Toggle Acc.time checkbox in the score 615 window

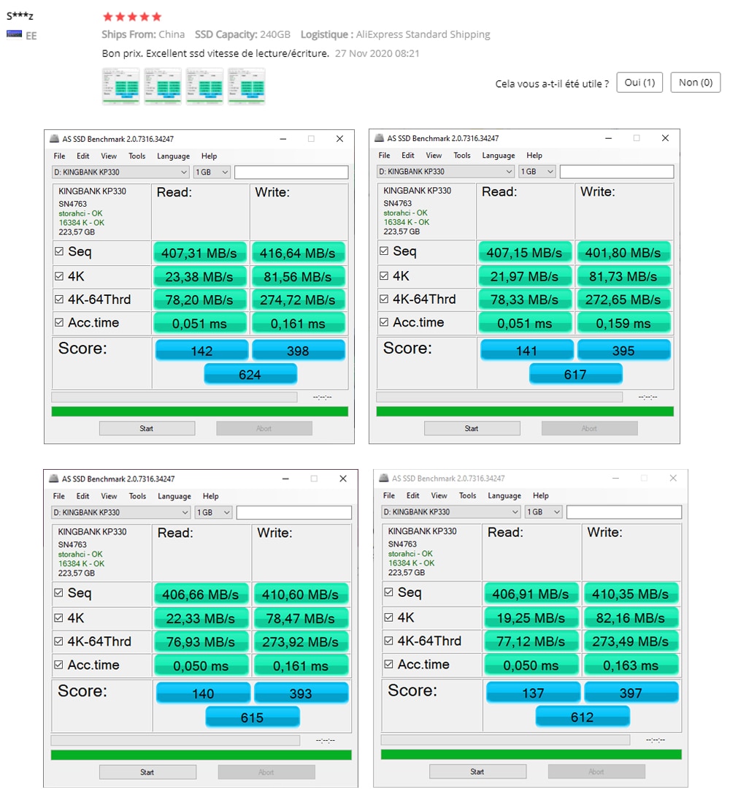[58, 664]
